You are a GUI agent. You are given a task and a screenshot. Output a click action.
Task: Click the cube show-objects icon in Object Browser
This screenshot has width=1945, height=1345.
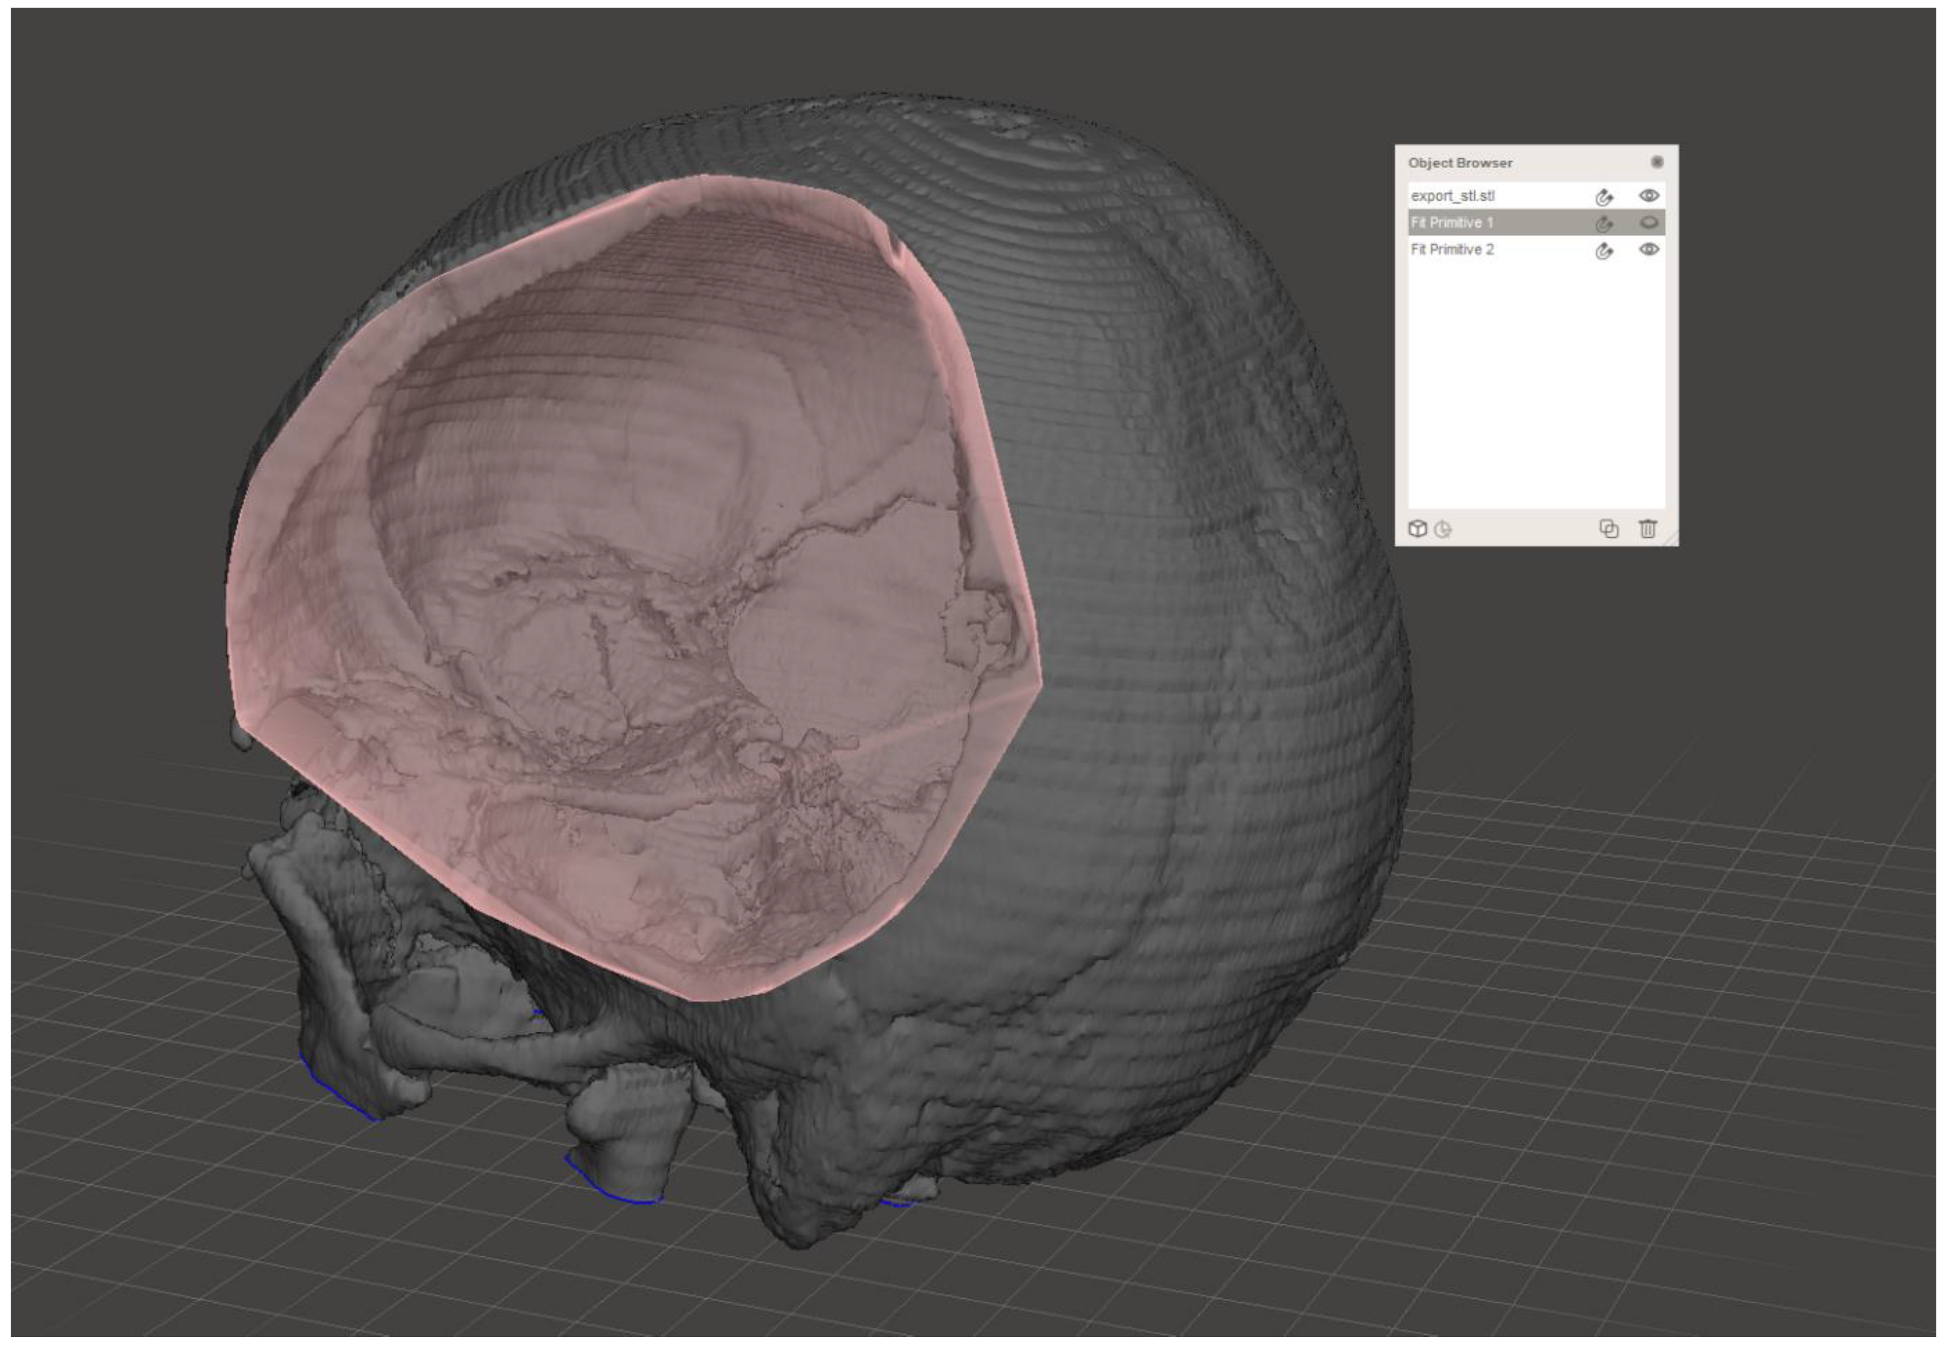pyautogui.click(x=1417, y=529)
